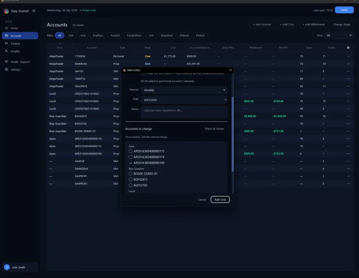Filter accounts by Breached stage
This screenshot has width=359, height=278.
click(167, 36)
